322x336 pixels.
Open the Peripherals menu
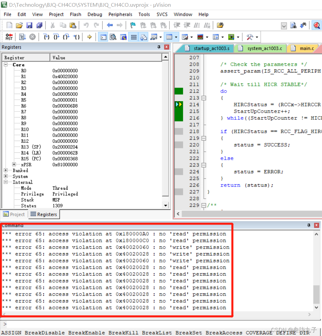120,14
